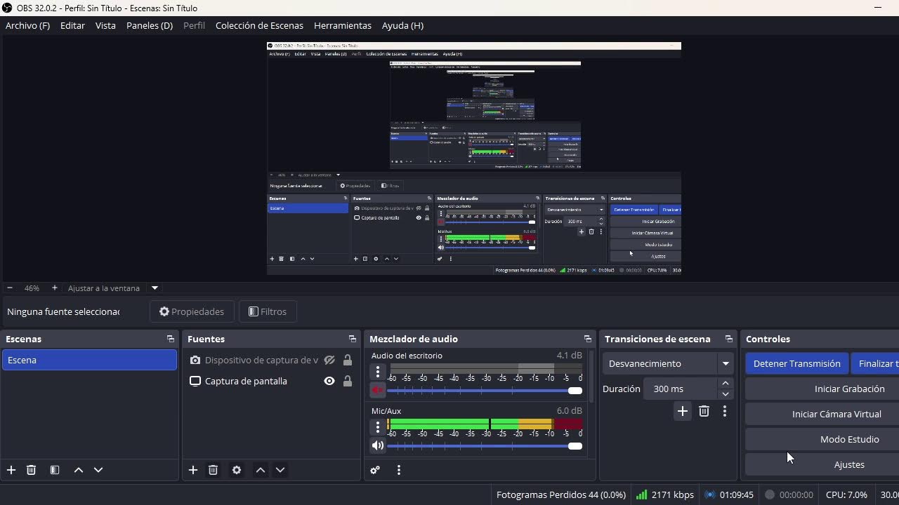Image resolution: width=899 pixels, height=505 pixels.
Task: Click the Mic/Aux volume slider
Action: pos(485,446)
